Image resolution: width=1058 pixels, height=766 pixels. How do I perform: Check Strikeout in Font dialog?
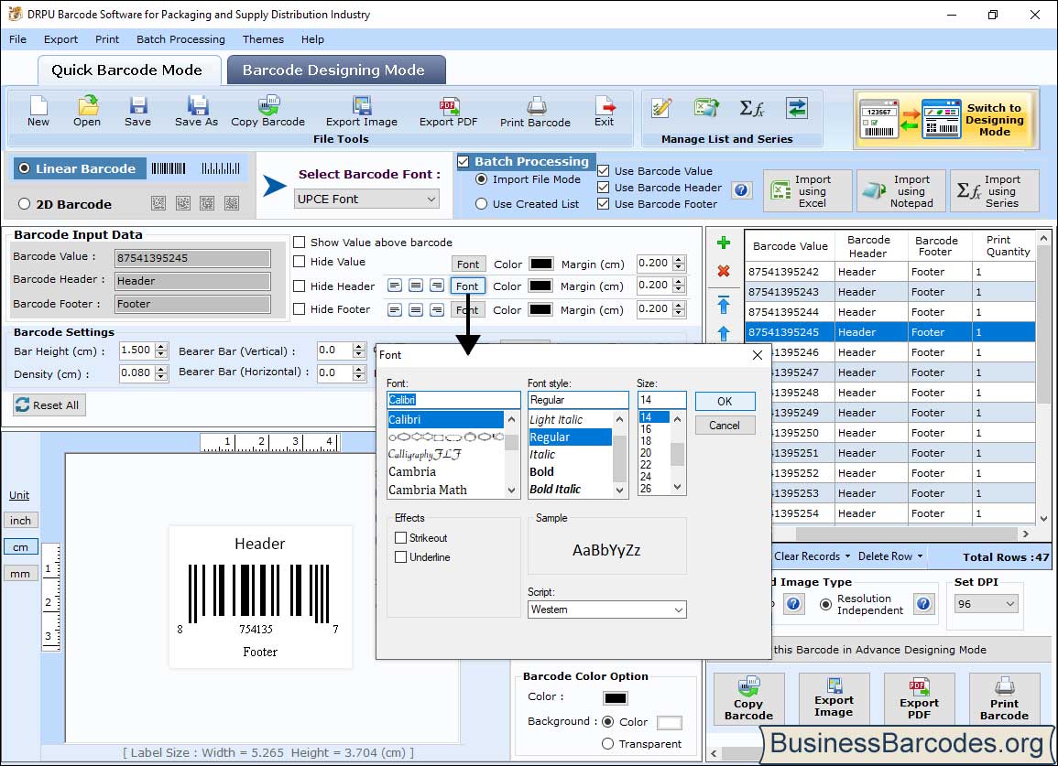401,537
